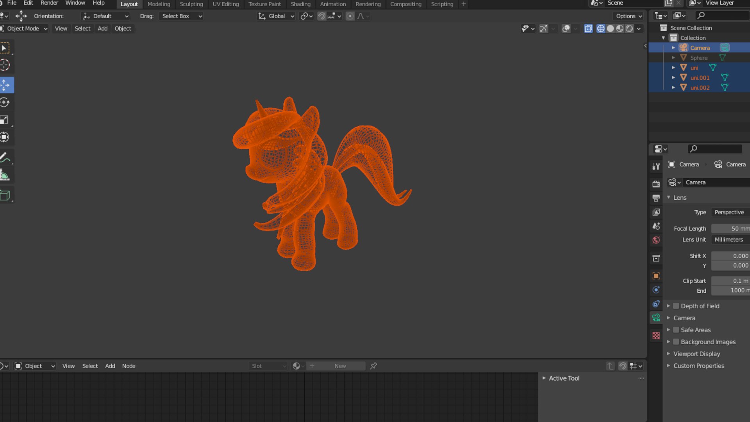Toggle snapping magnet in header
750x422 pixels.
click(x=321, y=16)
